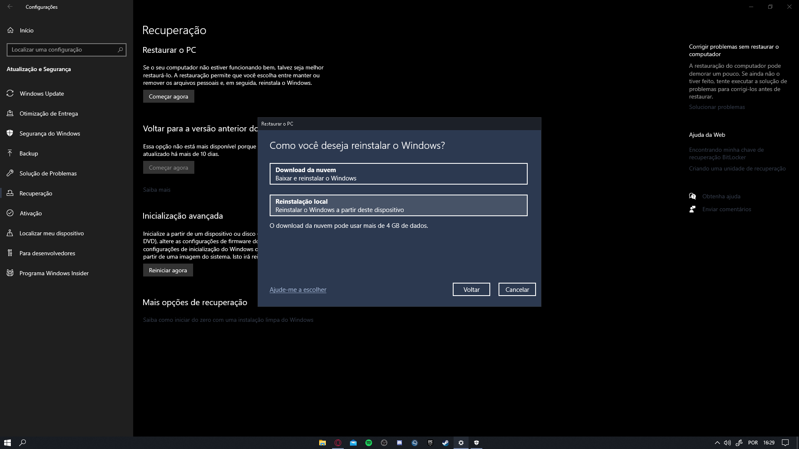Open Windows Security shield on taskbar

[476, 443]
